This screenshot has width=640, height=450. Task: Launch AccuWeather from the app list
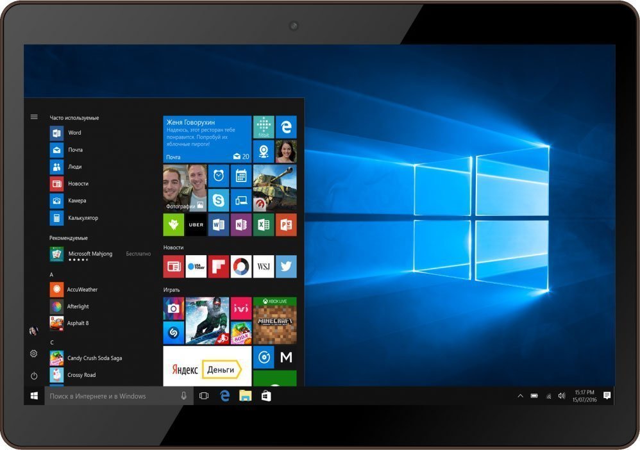(x=74, y=290)
